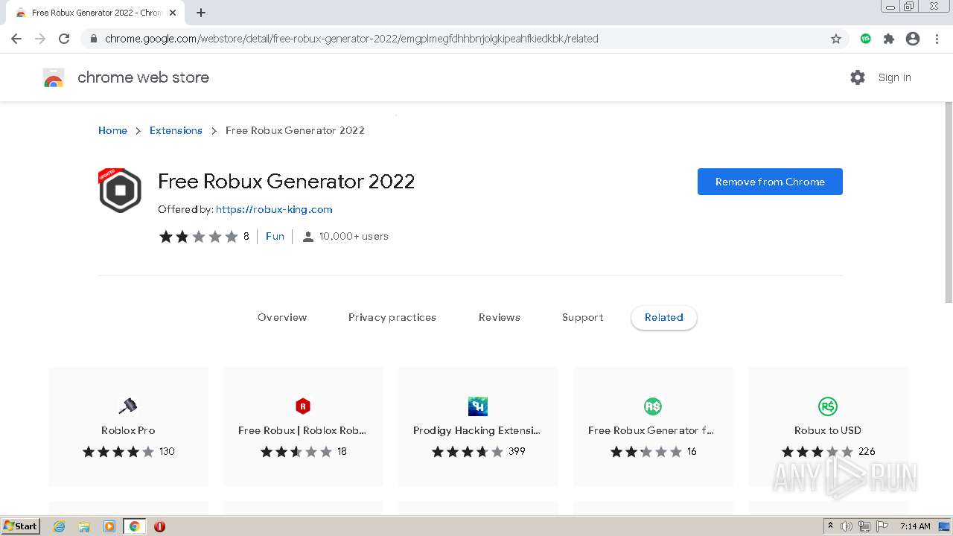Open the Chrome three-dot menu
The image size is (953, 536).
(937, 39)
